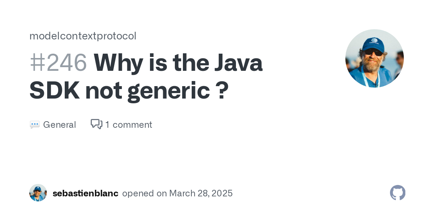Select the General category label
439x219 pixels.
[x=59, y=125]
